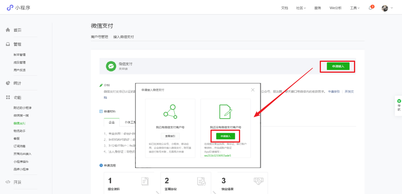This screenshot has height=194, width=402.
Task: Select 微信支付 in the sidebar
Action: (x=20, y=123)
